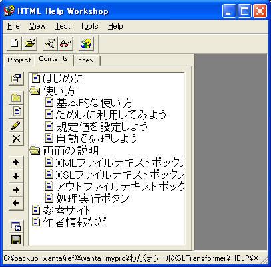Click the folder icon beside 画面の説明
Screen dimensions: 271x267
(x=35, y=151)
